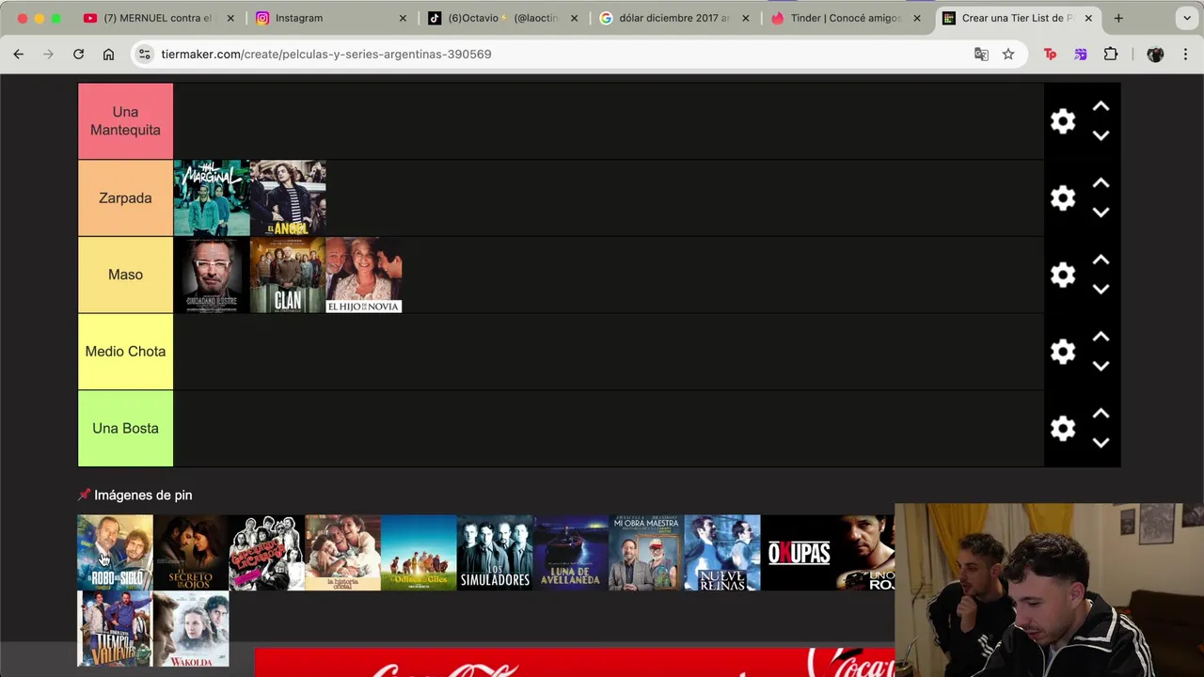Move Maso row up
Image resolution: width=1204 pixels, height=677 pixels.
coord(1101,260)
